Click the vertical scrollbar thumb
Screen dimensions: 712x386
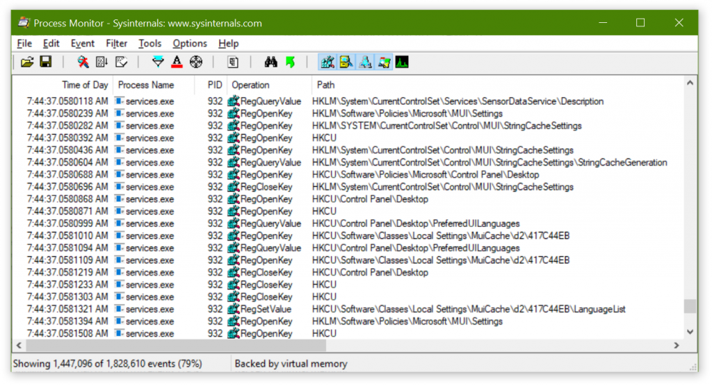[690, 306]
